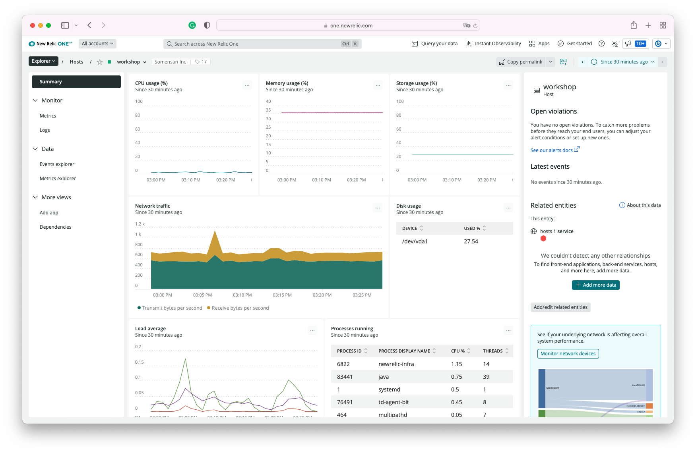Show the tab overview grid icon
The height and width of the screenshot is (453, 696).
click(x=663, y=25)
